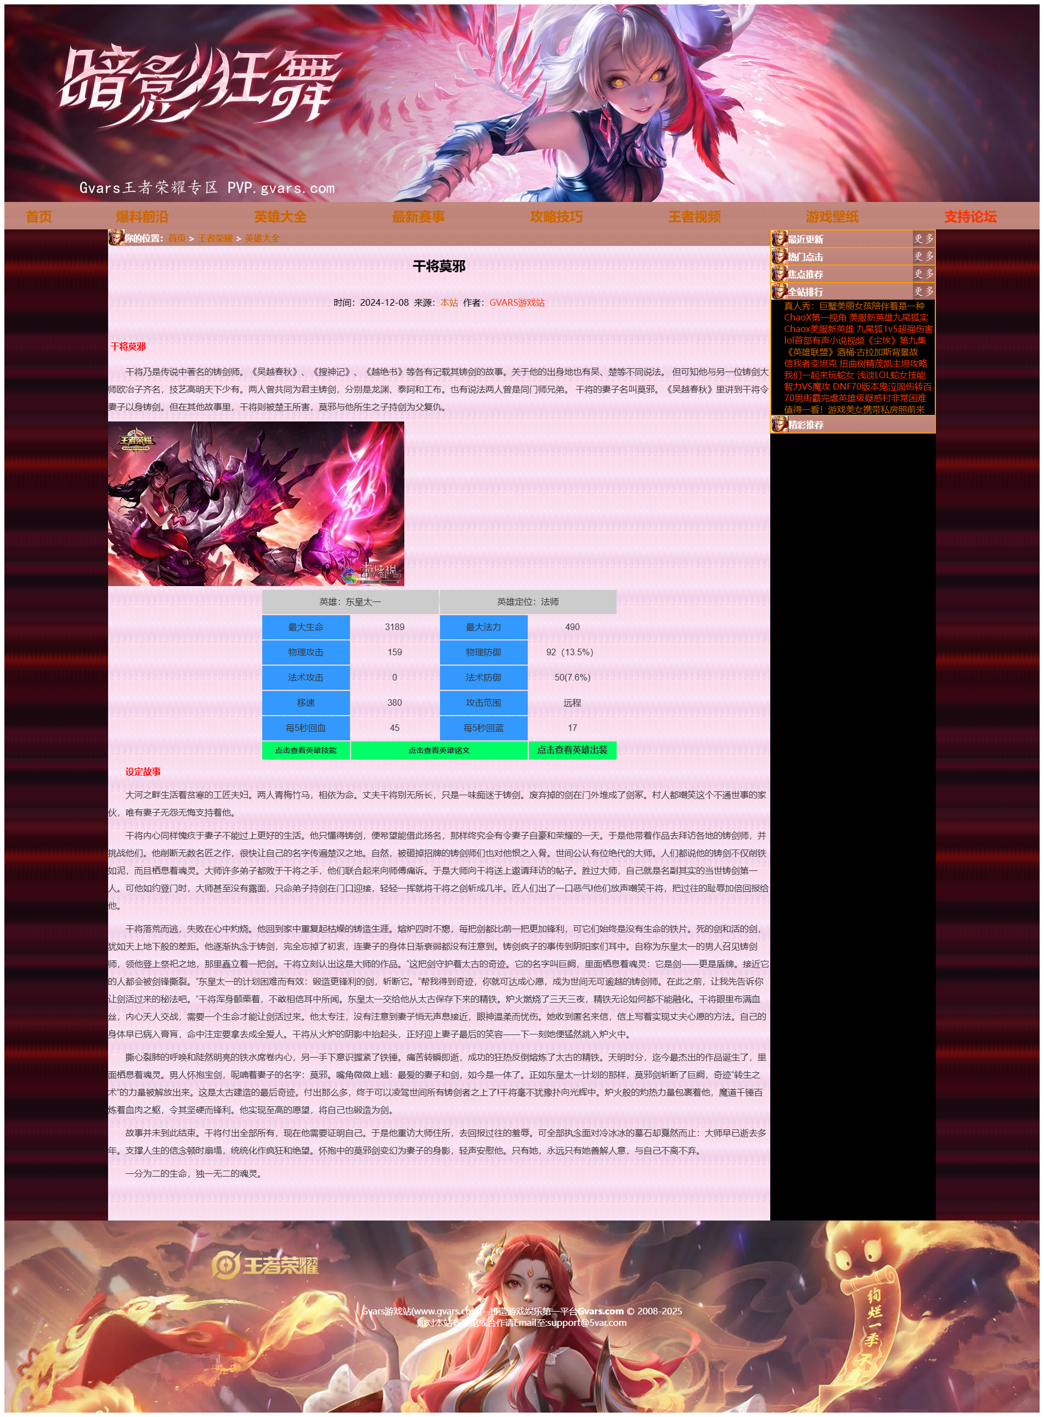Click 英雄定位：法师 table header
Viewport: 1044px width, 1417px height.
pos(528,601)
